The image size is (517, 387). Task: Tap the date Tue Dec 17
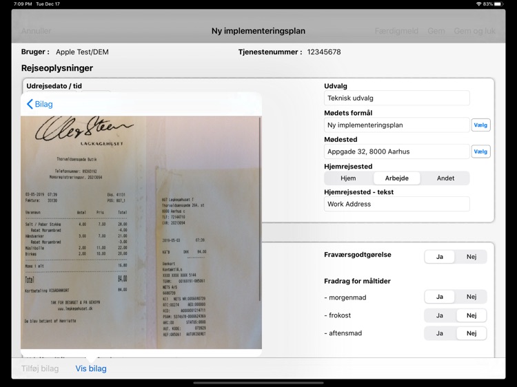48,4
